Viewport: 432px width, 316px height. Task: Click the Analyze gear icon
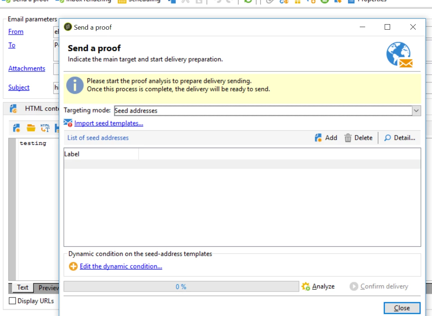coord(306,286)
